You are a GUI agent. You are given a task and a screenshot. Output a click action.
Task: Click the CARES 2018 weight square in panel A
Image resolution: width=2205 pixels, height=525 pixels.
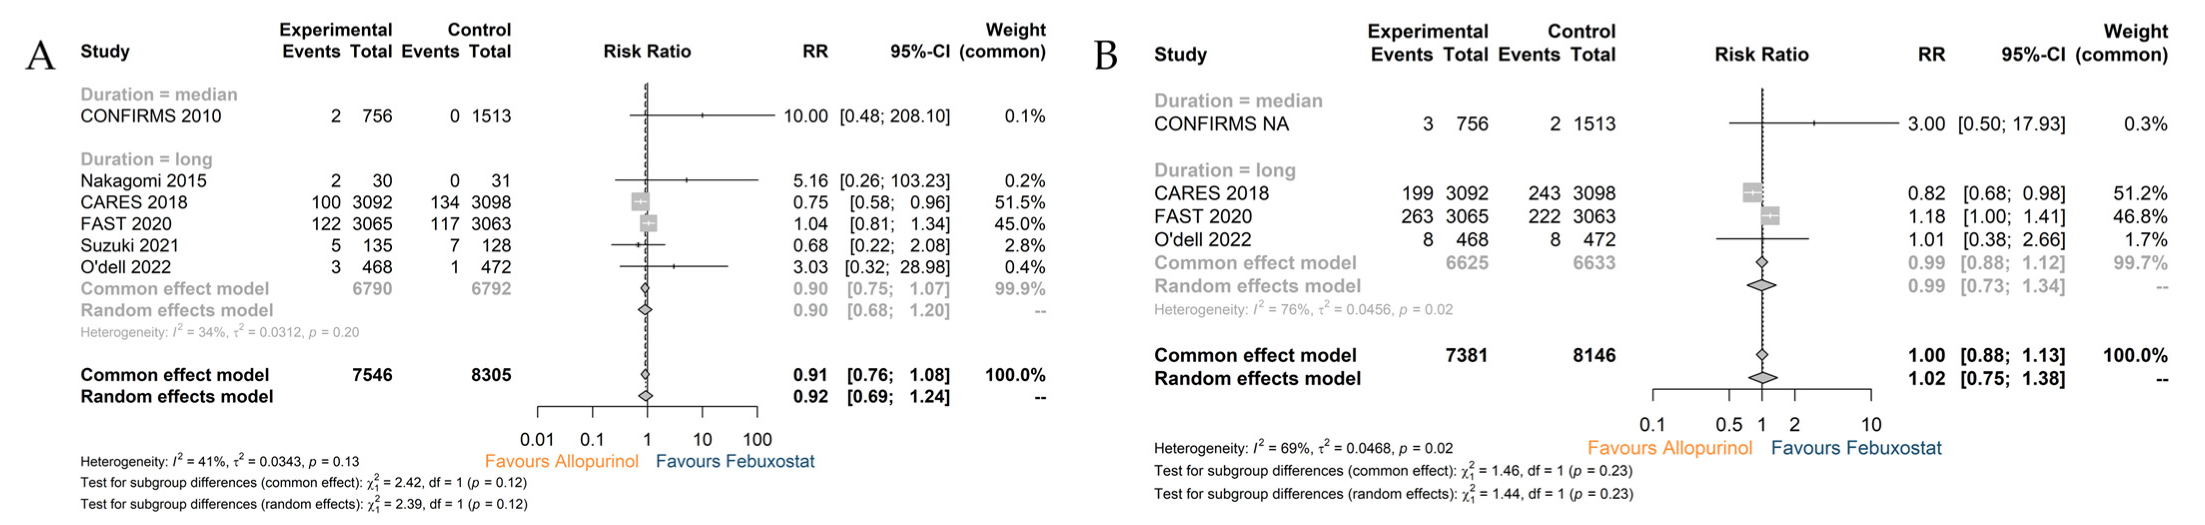(640, 202)
